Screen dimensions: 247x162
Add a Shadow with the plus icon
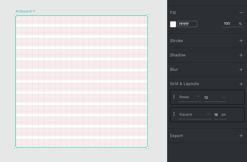coord(241,55)
